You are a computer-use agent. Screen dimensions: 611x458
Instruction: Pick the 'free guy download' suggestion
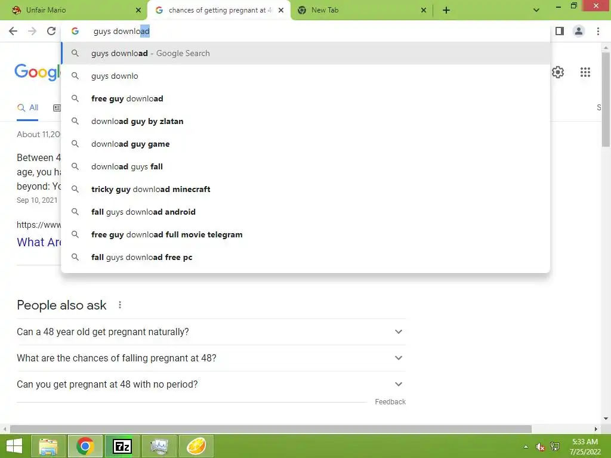coord(305,98)
